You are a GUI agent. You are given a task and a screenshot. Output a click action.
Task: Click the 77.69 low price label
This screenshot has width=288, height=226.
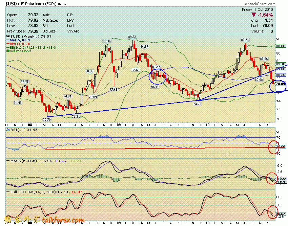[x=113, y=90]
